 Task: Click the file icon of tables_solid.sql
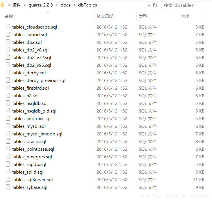pos(8,172)
